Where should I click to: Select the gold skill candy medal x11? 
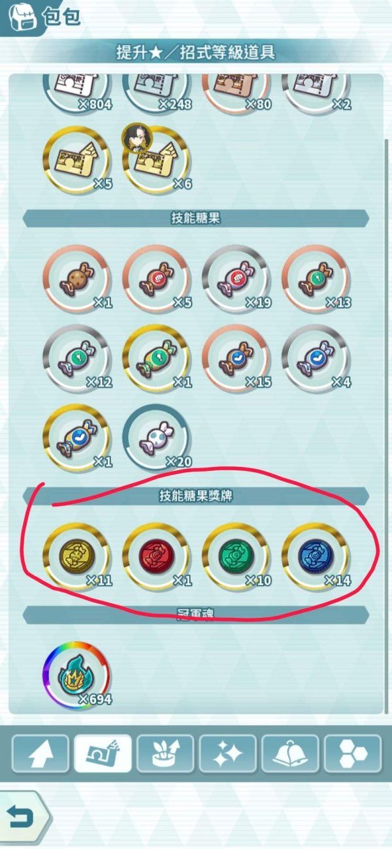[76, 557]
